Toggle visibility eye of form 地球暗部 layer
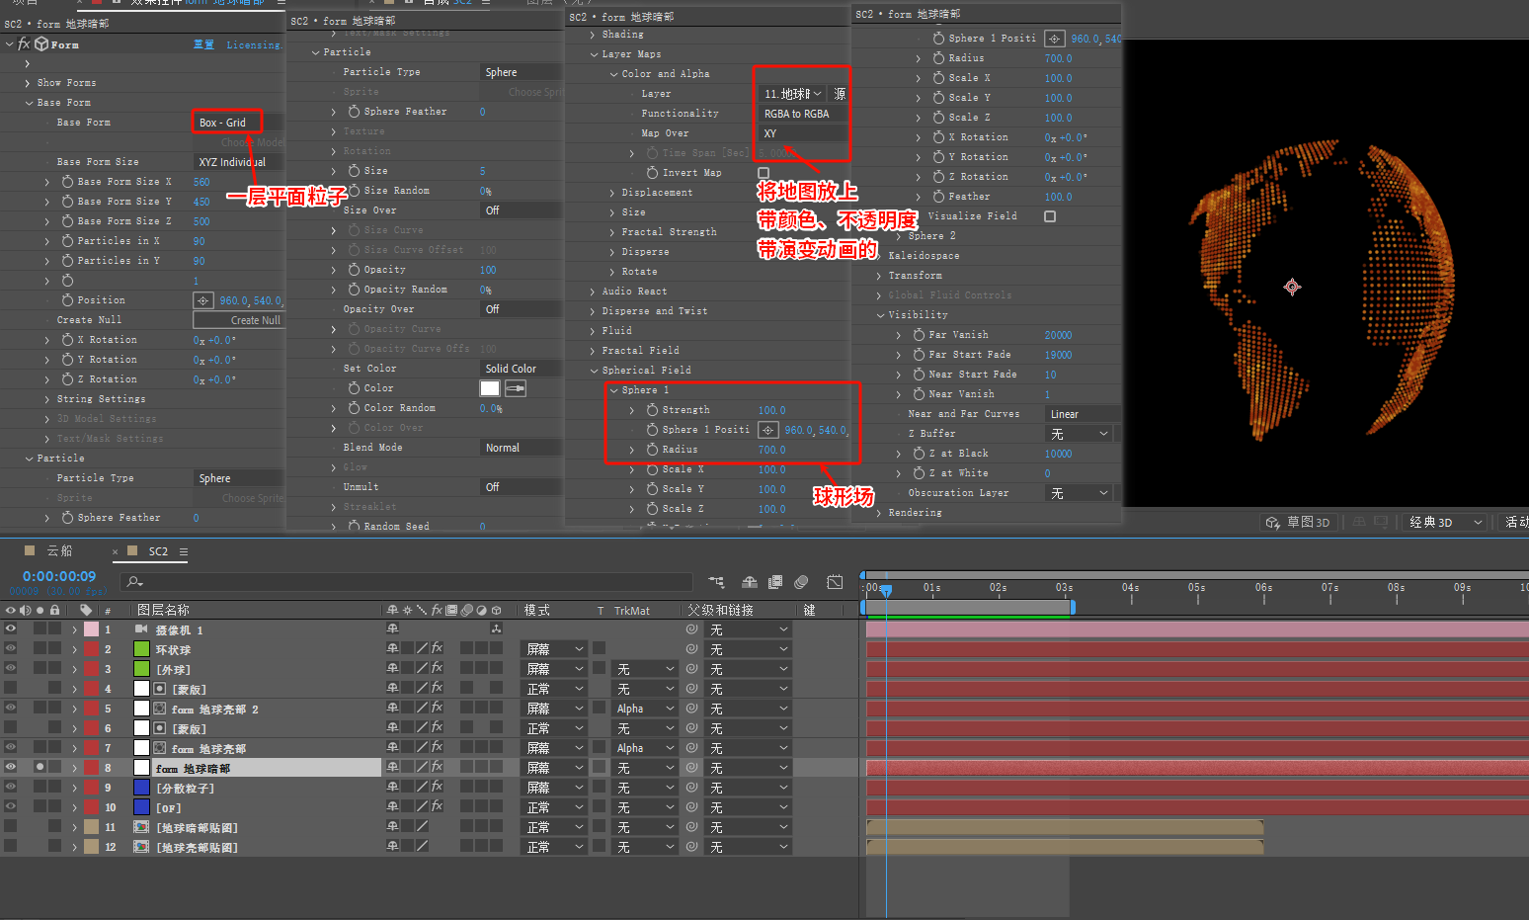Image resolution: width=1529 pixels, height=920 pixels. tap(11, 768)
